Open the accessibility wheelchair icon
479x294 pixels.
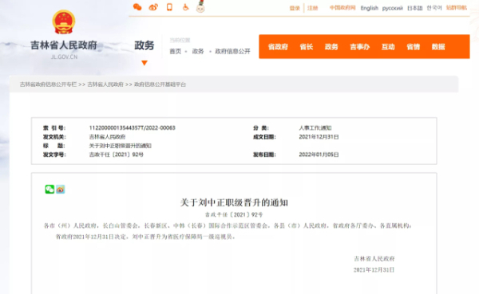(x=185, y=7)
